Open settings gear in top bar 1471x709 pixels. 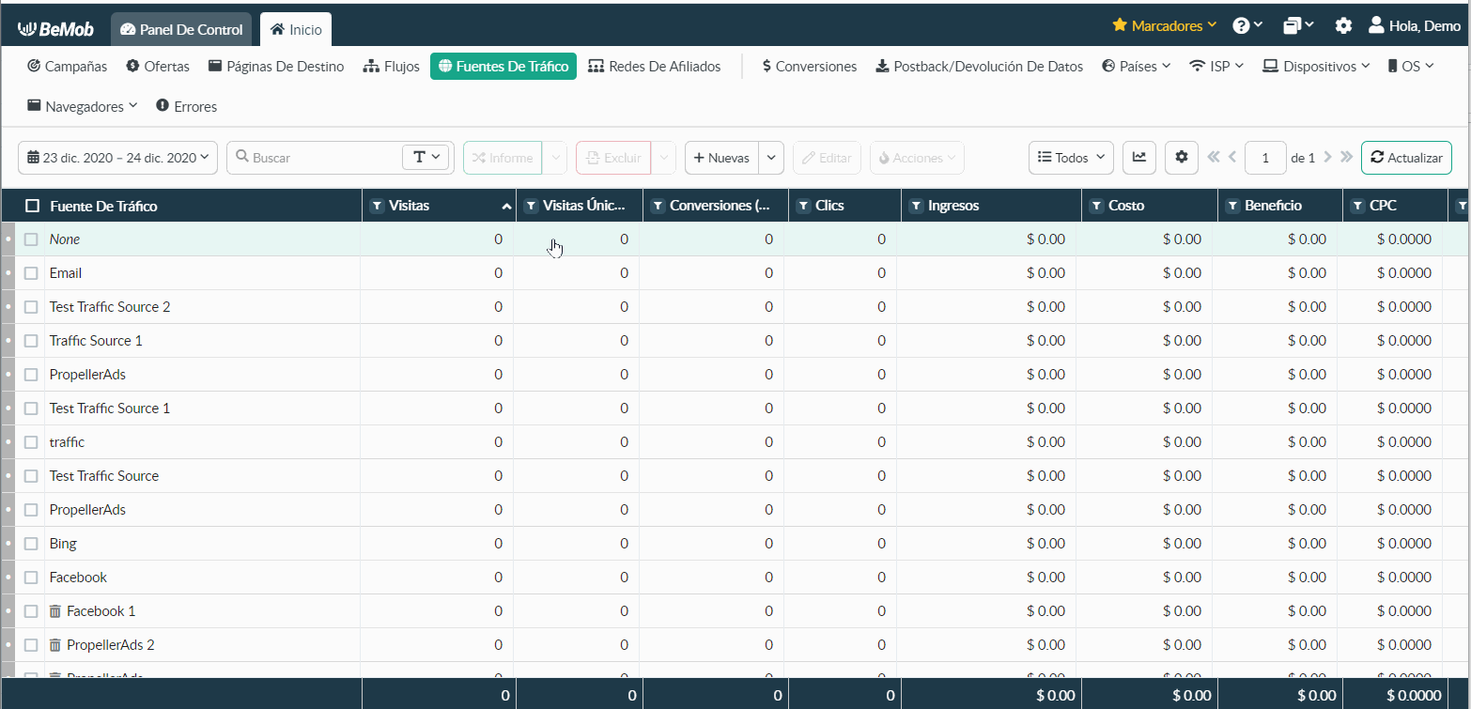coord(1344,26)
